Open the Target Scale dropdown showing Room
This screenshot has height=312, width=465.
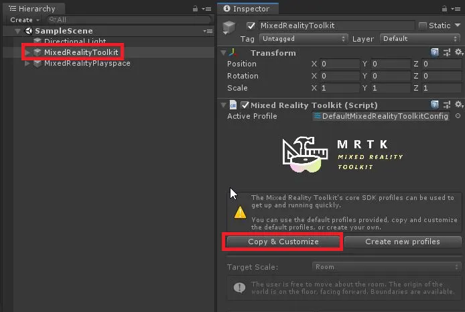click(x=387, y=267)
